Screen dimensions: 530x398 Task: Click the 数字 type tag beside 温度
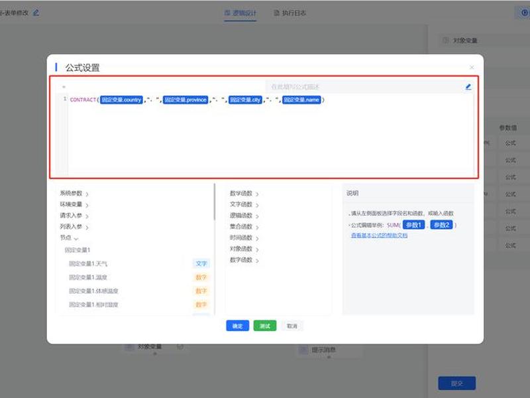tap(201, 277)
